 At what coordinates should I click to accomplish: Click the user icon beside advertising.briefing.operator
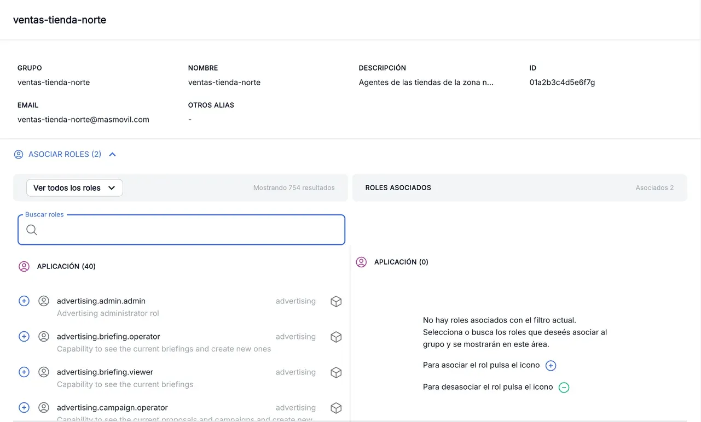pos(44,337)
